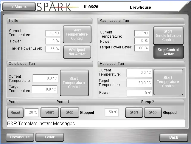Set Pump 1 speed percentage field
191x144 pixels.
click(32, 112)
